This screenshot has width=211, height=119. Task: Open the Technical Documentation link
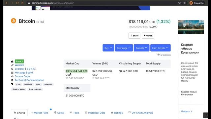[x=29, y=80]
